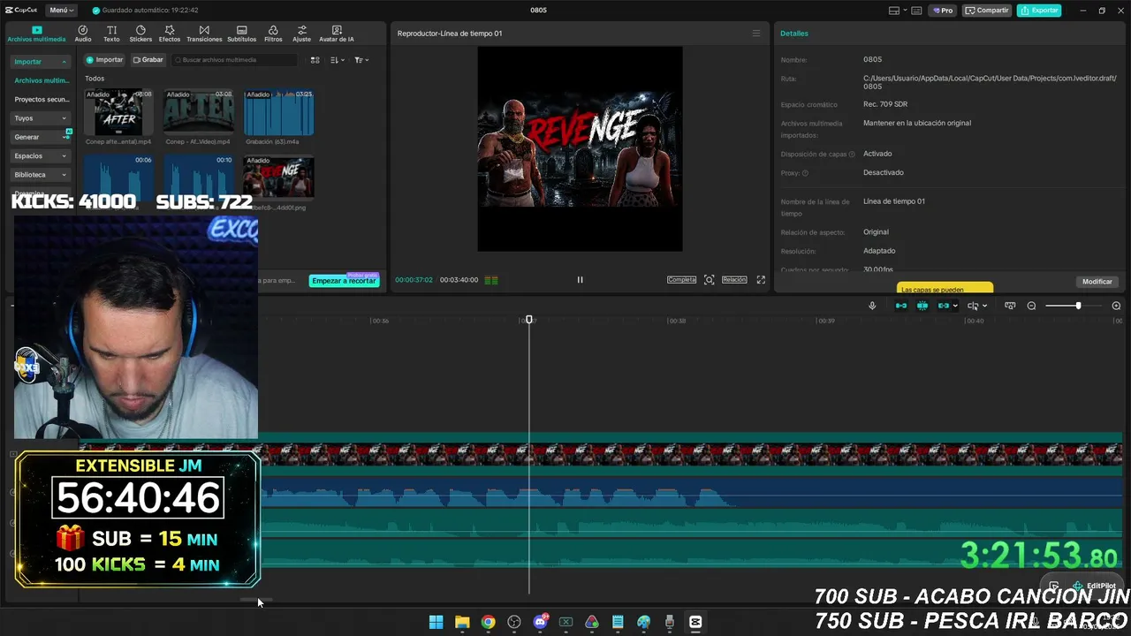Open the layout dropdown arrow
Viewport: 1131px width, 636px height.
pos(904,11)
